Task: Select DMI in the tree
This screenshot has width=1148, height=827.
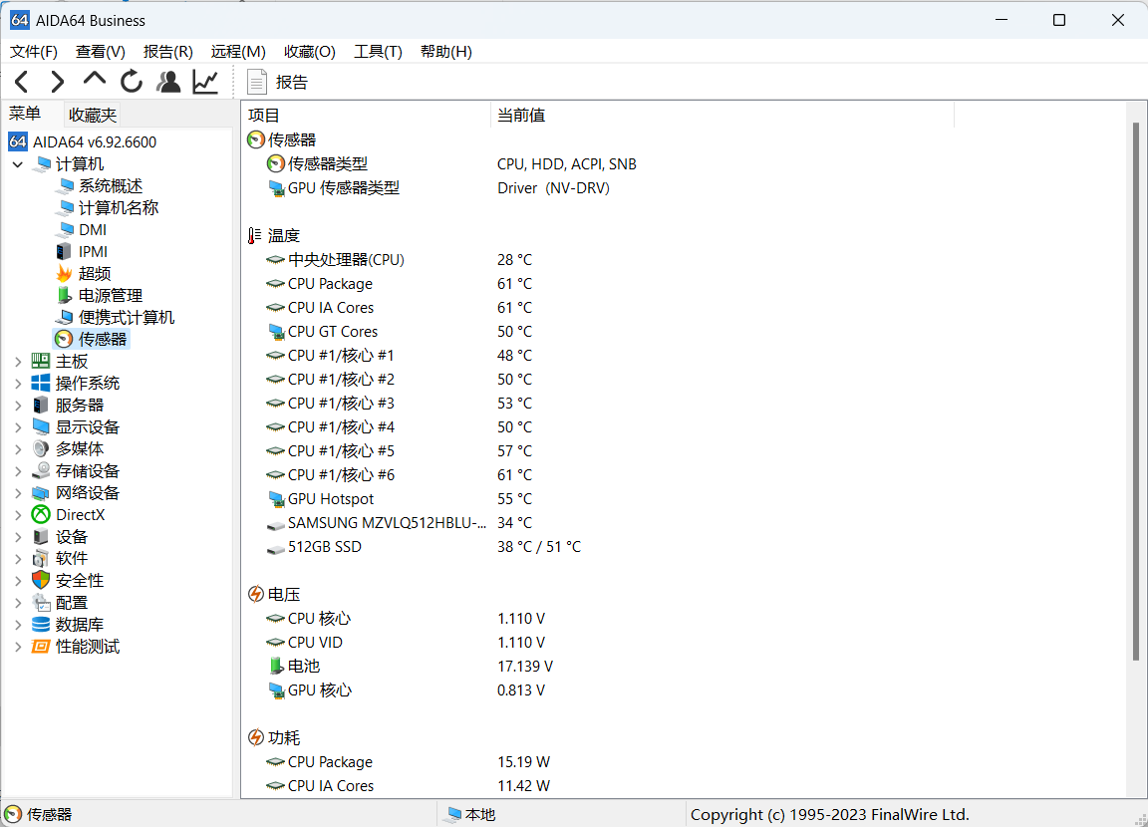Action: point(93,230)
